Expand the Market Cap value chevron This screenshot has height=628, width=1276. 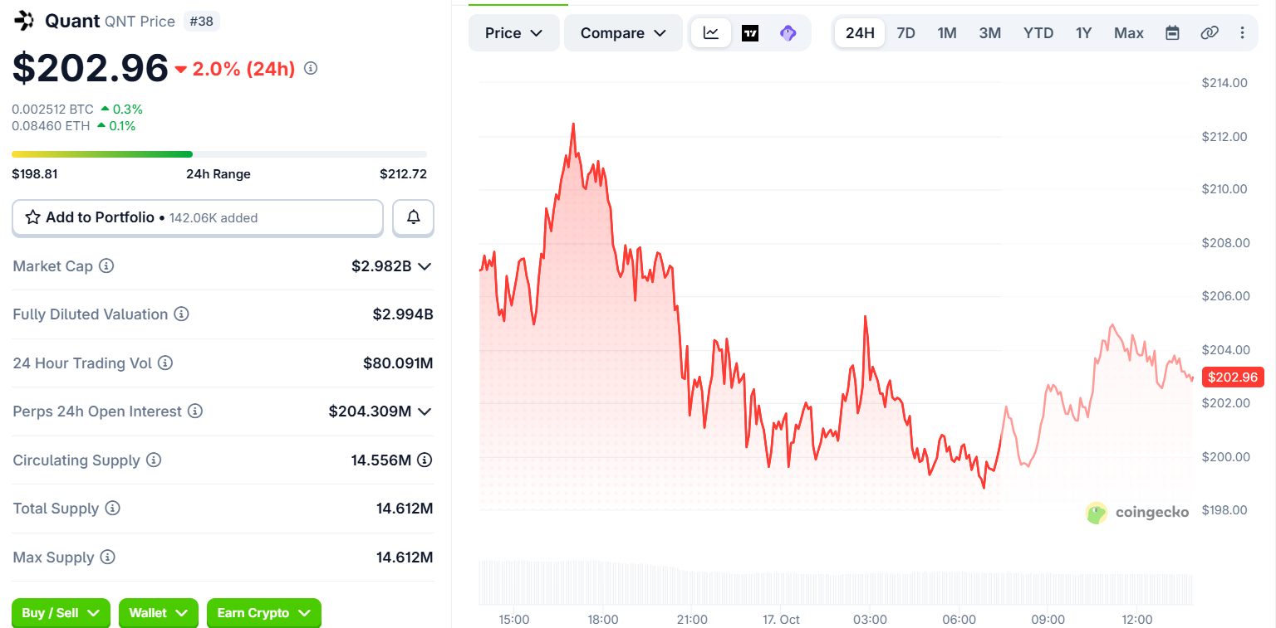[x=425, y=266]
